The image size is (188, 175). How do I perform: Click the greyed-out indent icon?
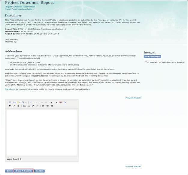pos(38,106)
